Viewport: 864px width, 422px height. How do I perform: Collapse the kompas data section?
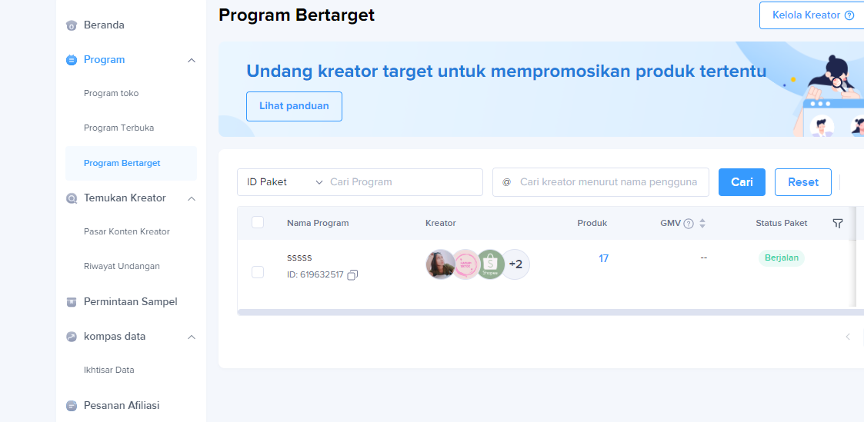coord(192,337)
